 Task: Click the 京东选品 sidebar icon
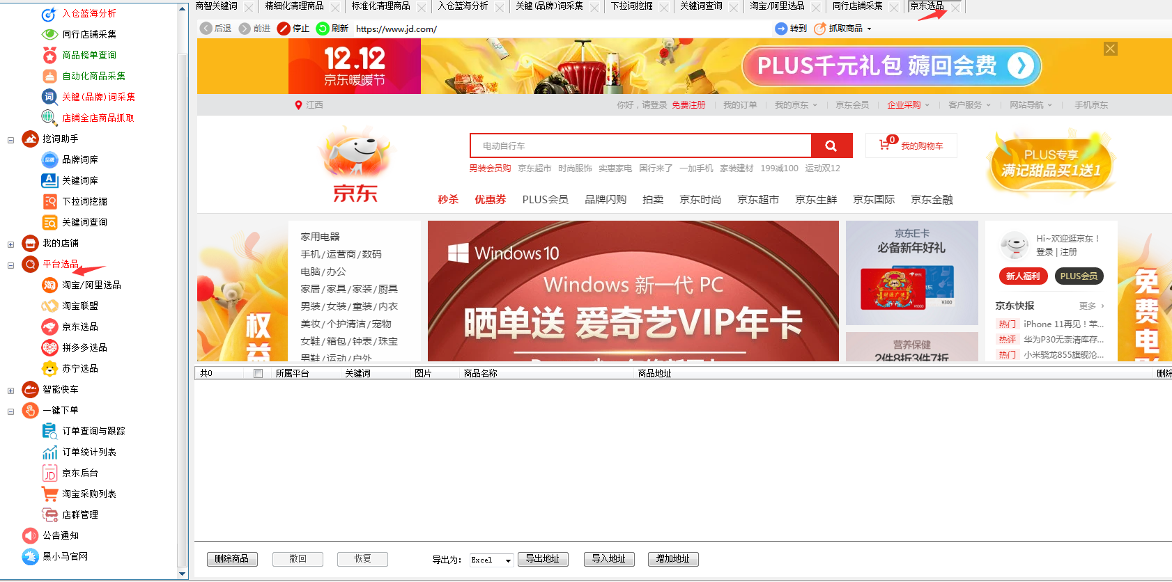click(x=49, y=327)
